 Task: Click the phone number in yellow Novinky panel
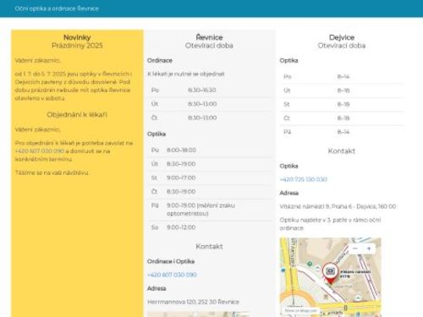click(40, 151)
